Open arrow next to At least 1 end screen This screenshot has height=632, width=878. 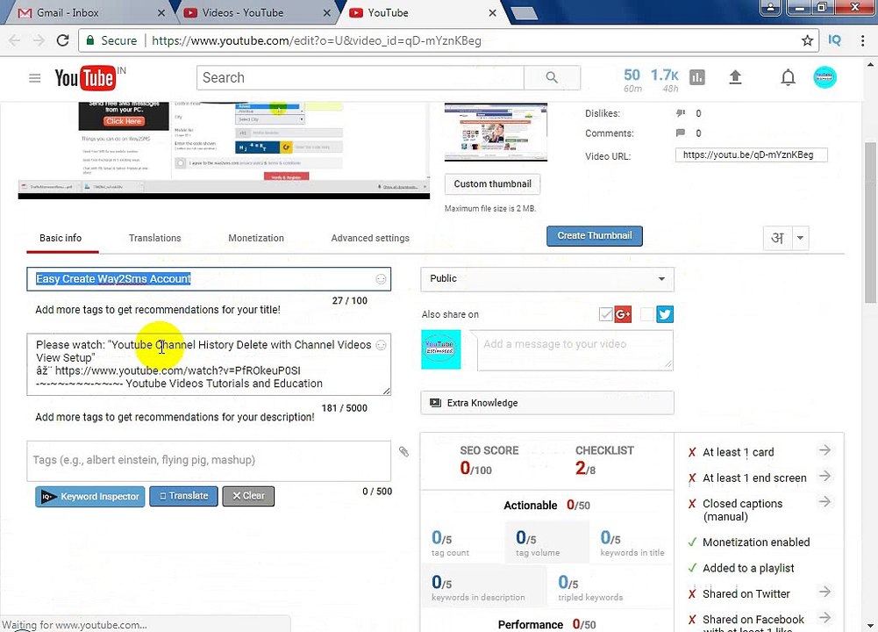pyautogui.click(x=824, y=476)
